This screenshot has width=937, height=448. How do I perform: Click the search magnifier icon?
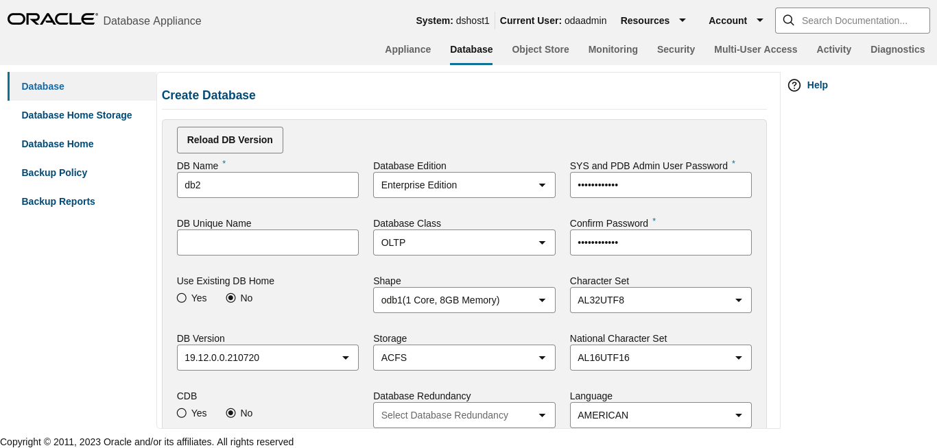(788, 21)
